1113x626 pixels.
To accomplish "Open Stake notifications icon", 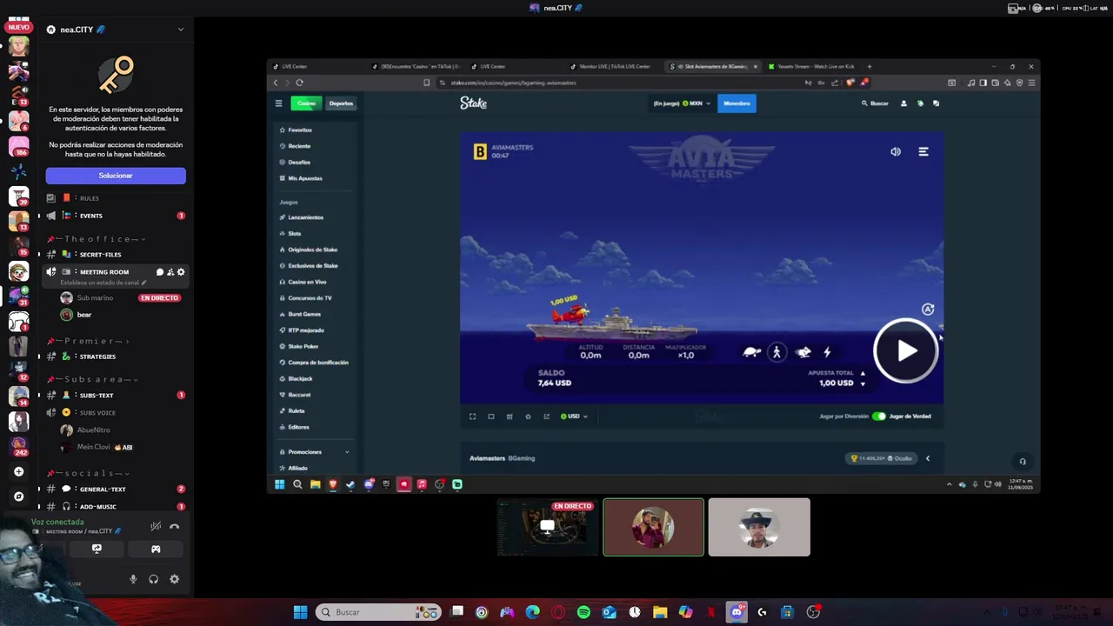I will tap(920, 103).
